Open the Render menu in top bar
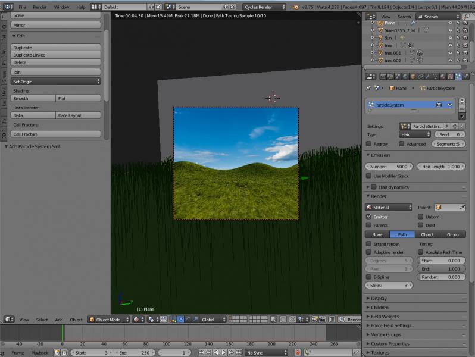Viewport: 475px width, 357px height. click(39, 7)
